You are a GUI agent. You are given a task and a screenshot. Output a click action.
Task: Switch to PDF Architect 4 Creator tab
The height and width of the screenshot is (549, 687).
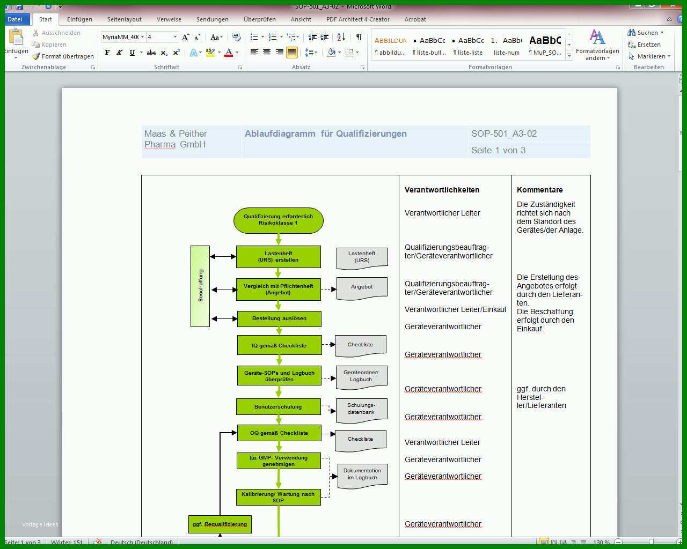(x=358, y=19)
